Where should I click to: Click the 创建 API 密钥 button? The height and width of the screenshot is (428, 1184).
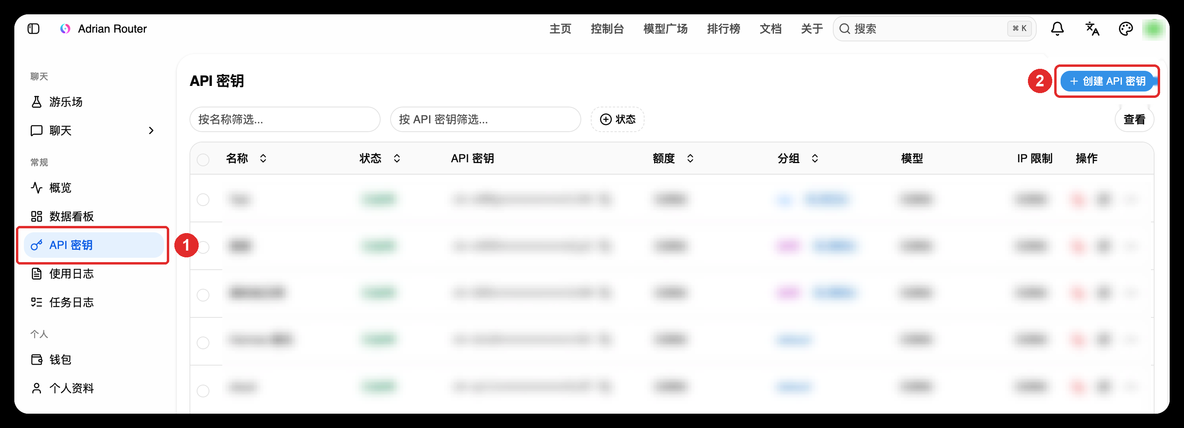(1107, 81)
